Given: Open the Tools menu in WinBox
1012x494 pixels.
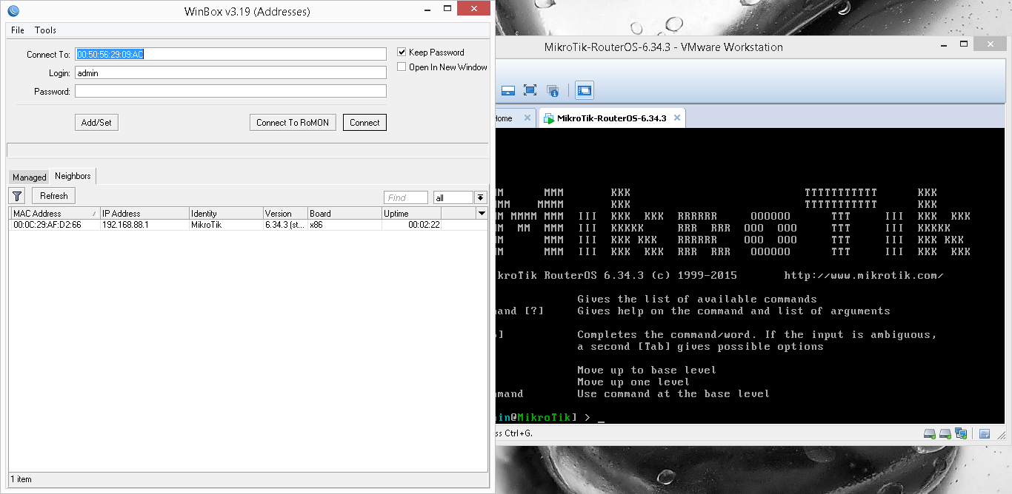Looking at the screenshot, I should pyautogui.click(x=45, y=30).
